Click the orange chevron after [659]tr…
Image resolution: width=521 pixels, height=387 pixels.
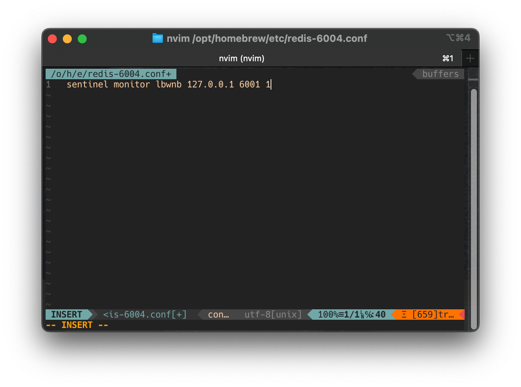463,314
